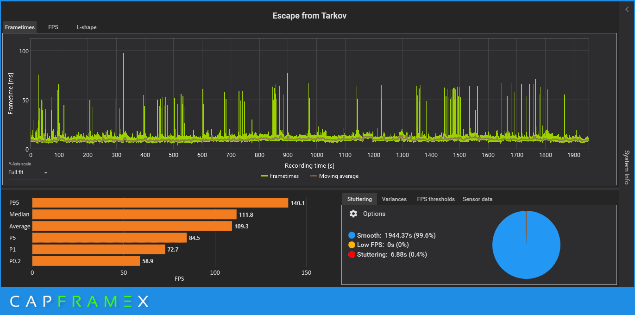Toggle the Frametimes legend entry
The height and width of the screenshot is (315, 635).
point(280,176)
